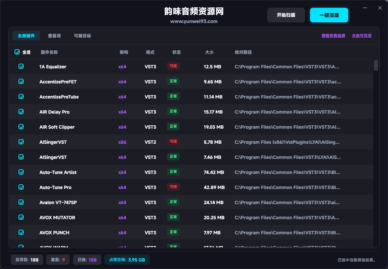Viewport: 388px width, 269px height.
Task: Click the 撤销所有选择 link
Action: click(333, 36)
